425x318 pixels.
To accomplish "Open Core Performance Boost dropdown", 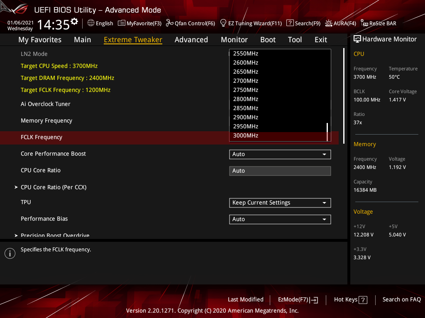I will coord(280,154).
